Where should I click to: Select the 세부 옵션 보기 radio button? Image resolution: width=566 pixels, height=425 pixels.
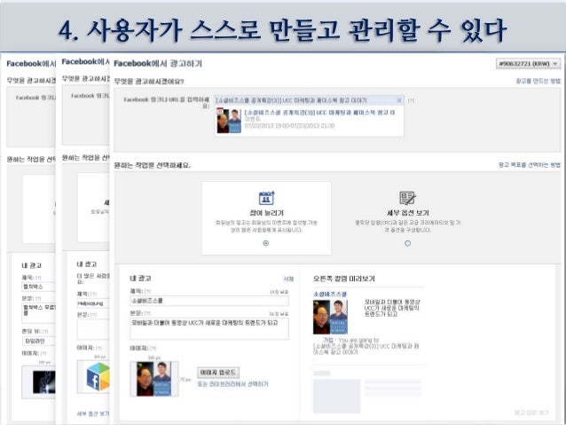tap(407, 243)
